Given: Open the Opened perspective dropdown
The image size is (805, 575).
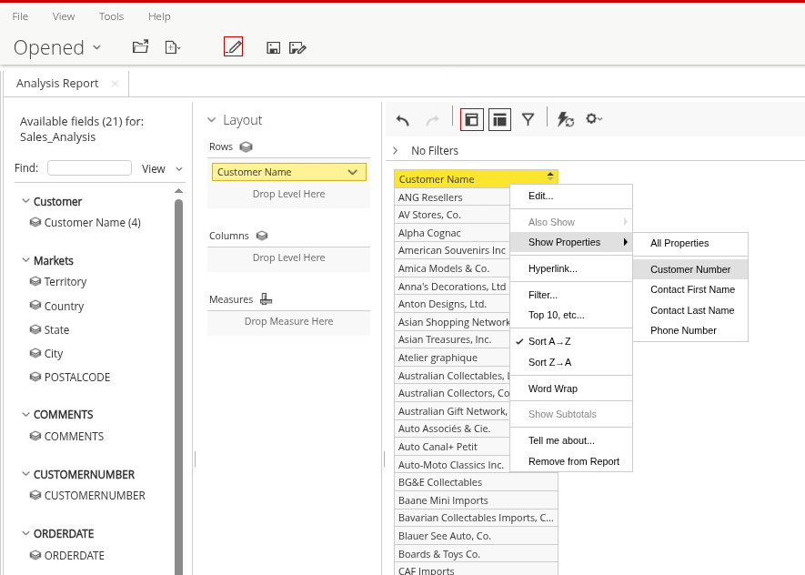Looking at the screenshot, I should [57, 47].
